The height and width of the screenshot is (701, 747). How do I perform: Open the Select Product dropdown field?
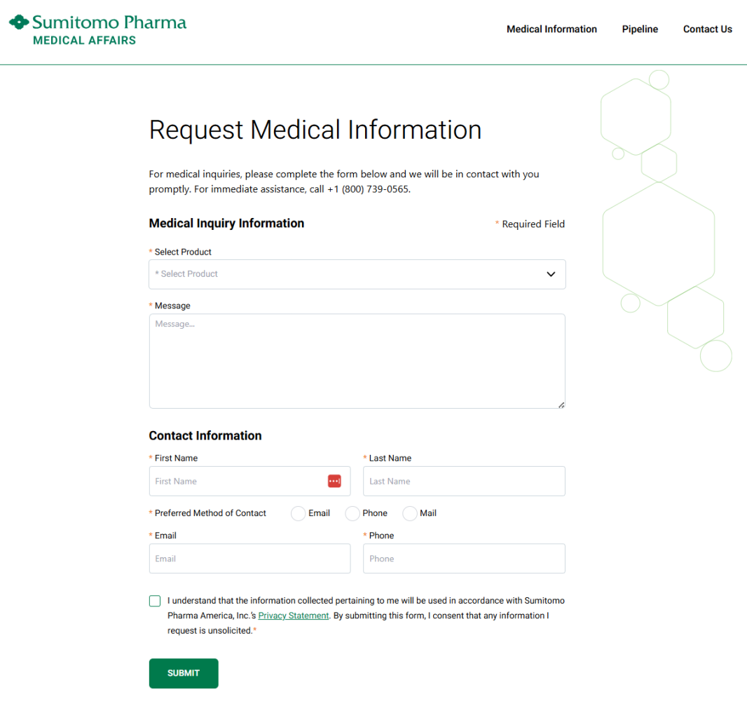pos(350,274)
